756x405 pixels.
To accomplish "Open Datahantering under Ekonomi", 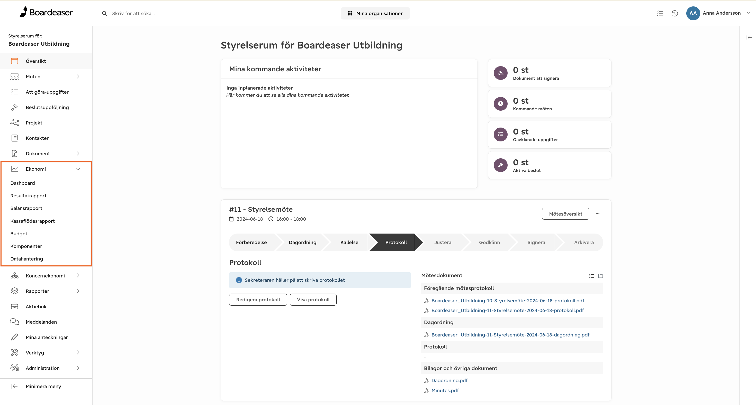I will (27, 259).
